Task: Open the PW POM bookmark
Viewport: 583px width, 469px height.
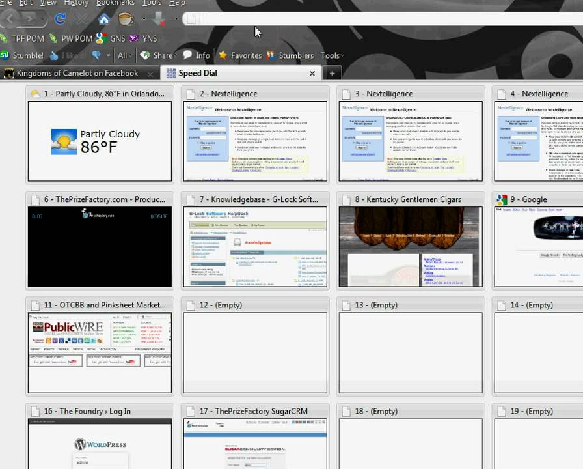Action: 72,38
